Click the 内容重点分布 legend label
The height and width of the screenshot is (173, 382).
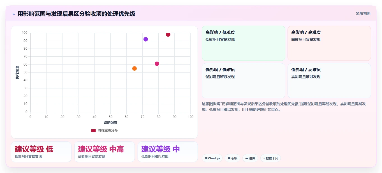[x=108, y=130]
